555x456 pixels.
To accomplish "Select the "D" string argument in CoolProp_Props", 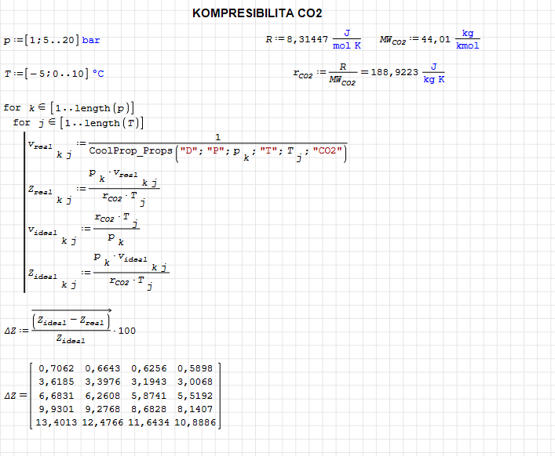I will [x=188, y=150].
